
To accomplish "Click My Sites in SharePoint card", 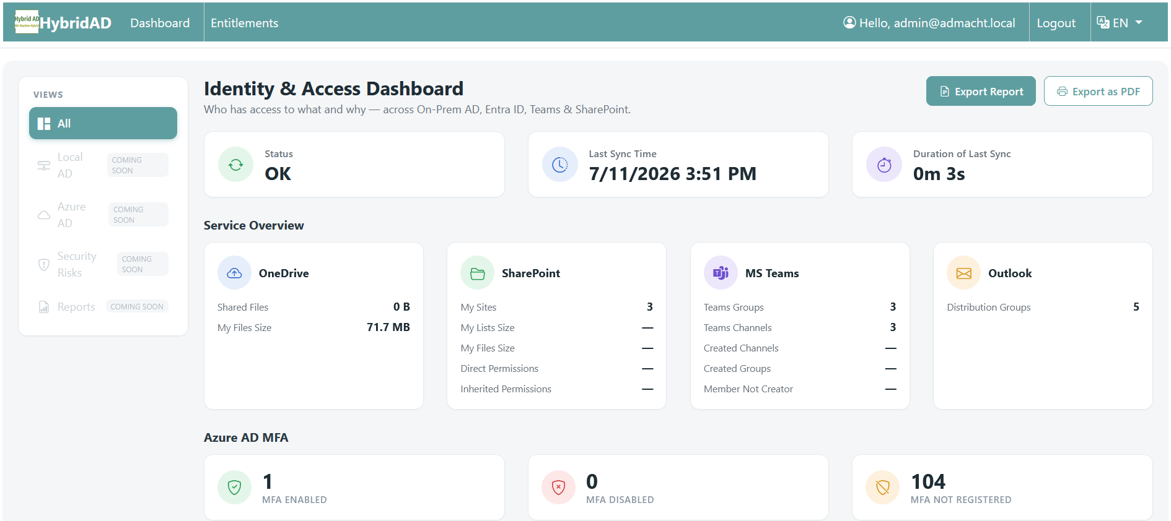I will 478,307.
